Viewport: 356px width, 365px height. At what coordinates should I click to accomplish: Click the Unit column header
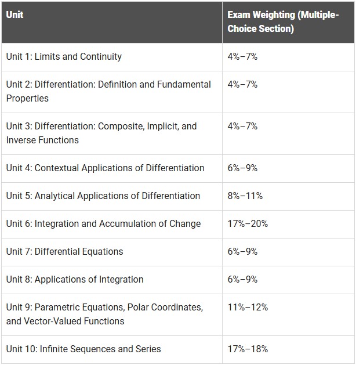112,23
